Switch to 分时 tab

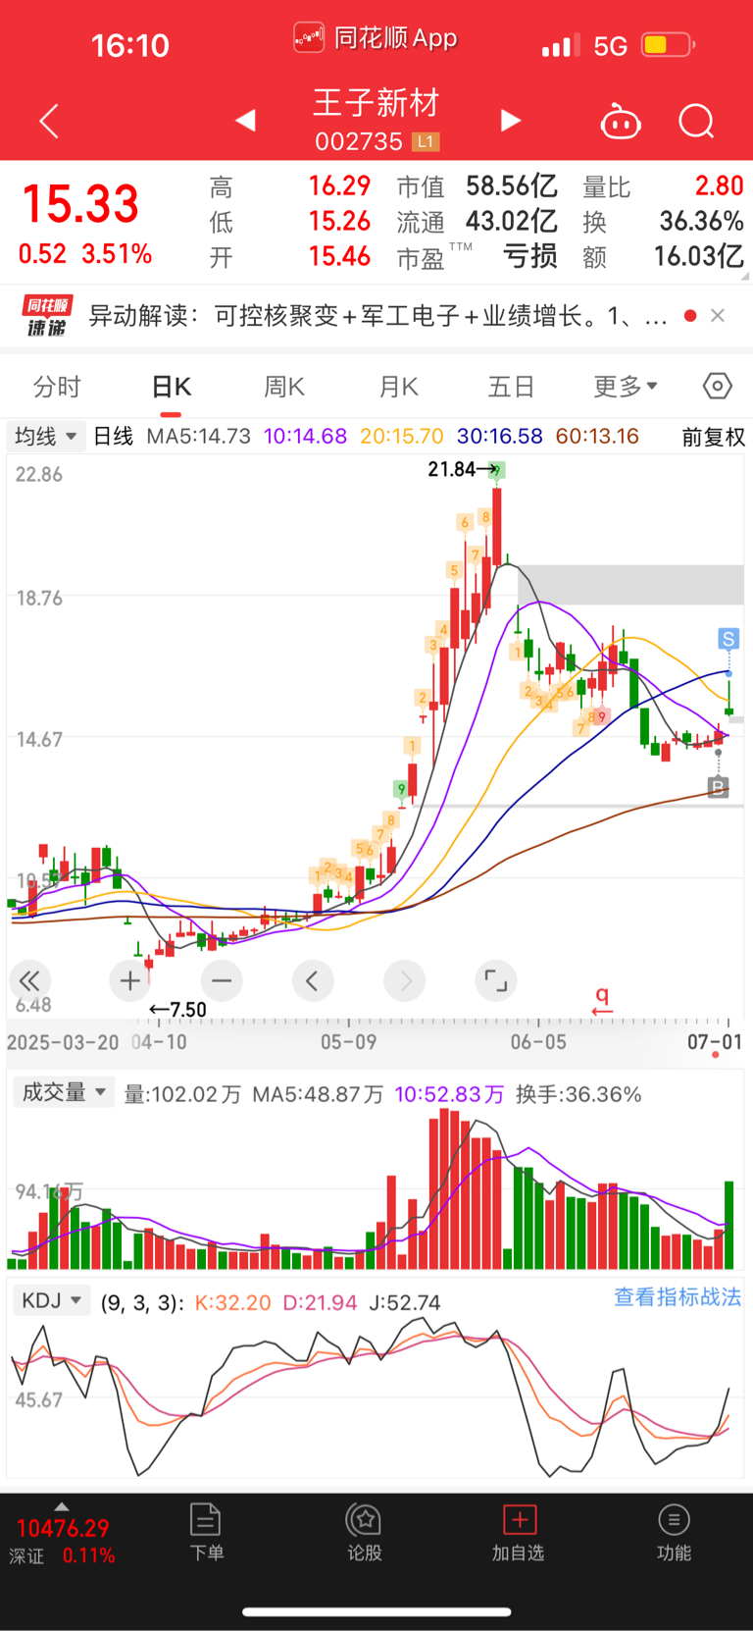pyautogui.click(x=57, y=387)
